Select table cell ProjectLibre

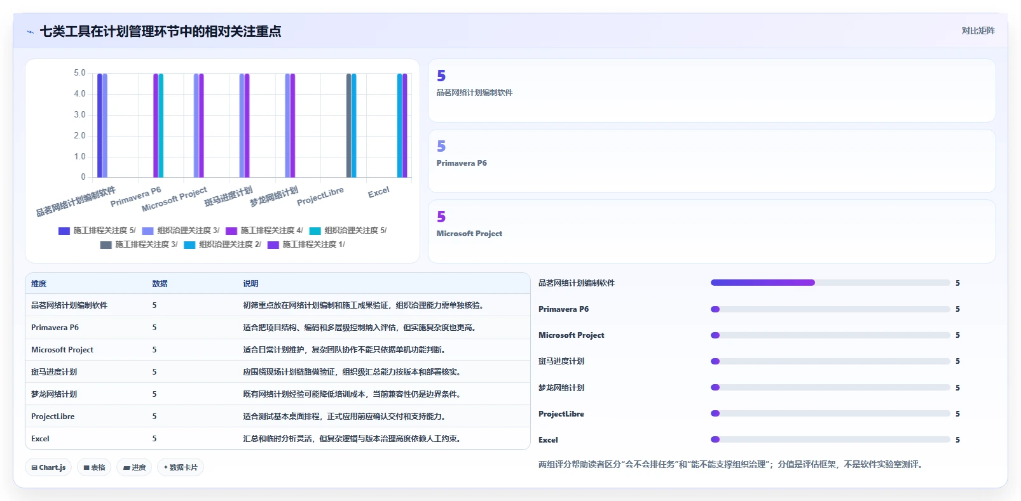point(53,417)
